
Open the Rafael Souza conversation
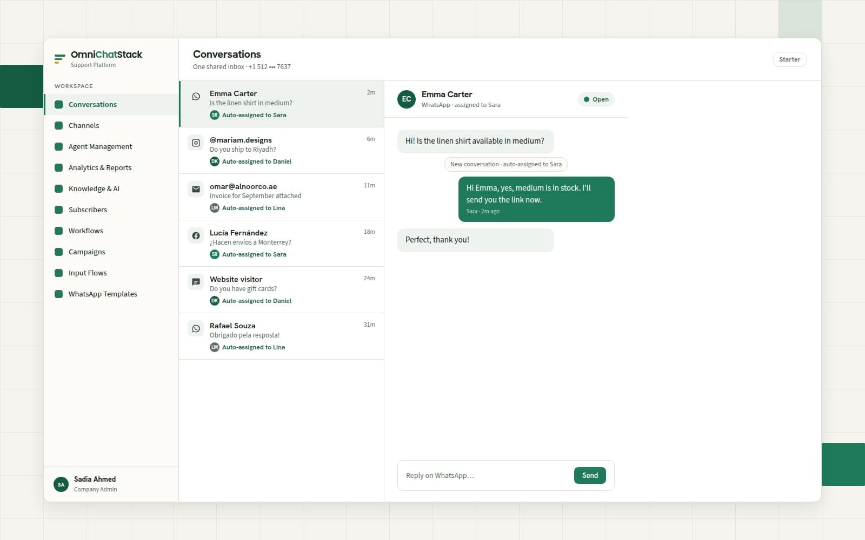282,336
